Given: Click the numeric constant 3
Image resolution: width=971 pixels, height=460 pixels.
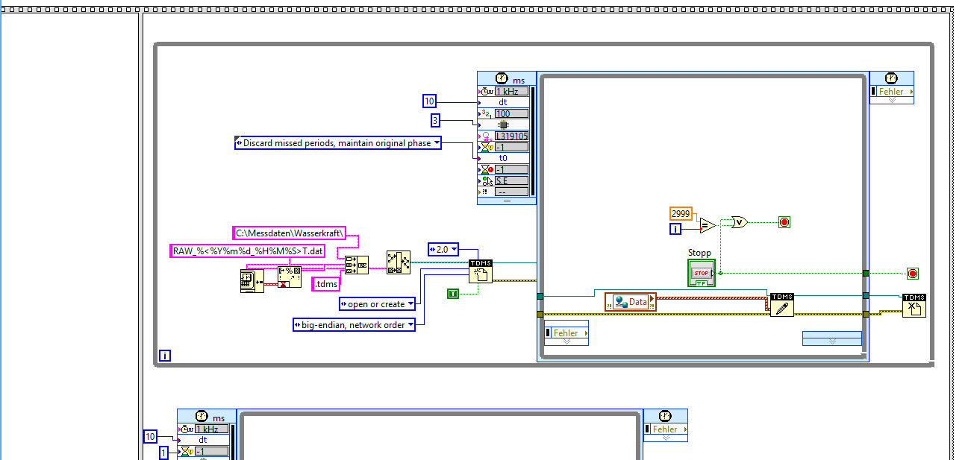Looking at the screenshot, I should coord(435,121).
